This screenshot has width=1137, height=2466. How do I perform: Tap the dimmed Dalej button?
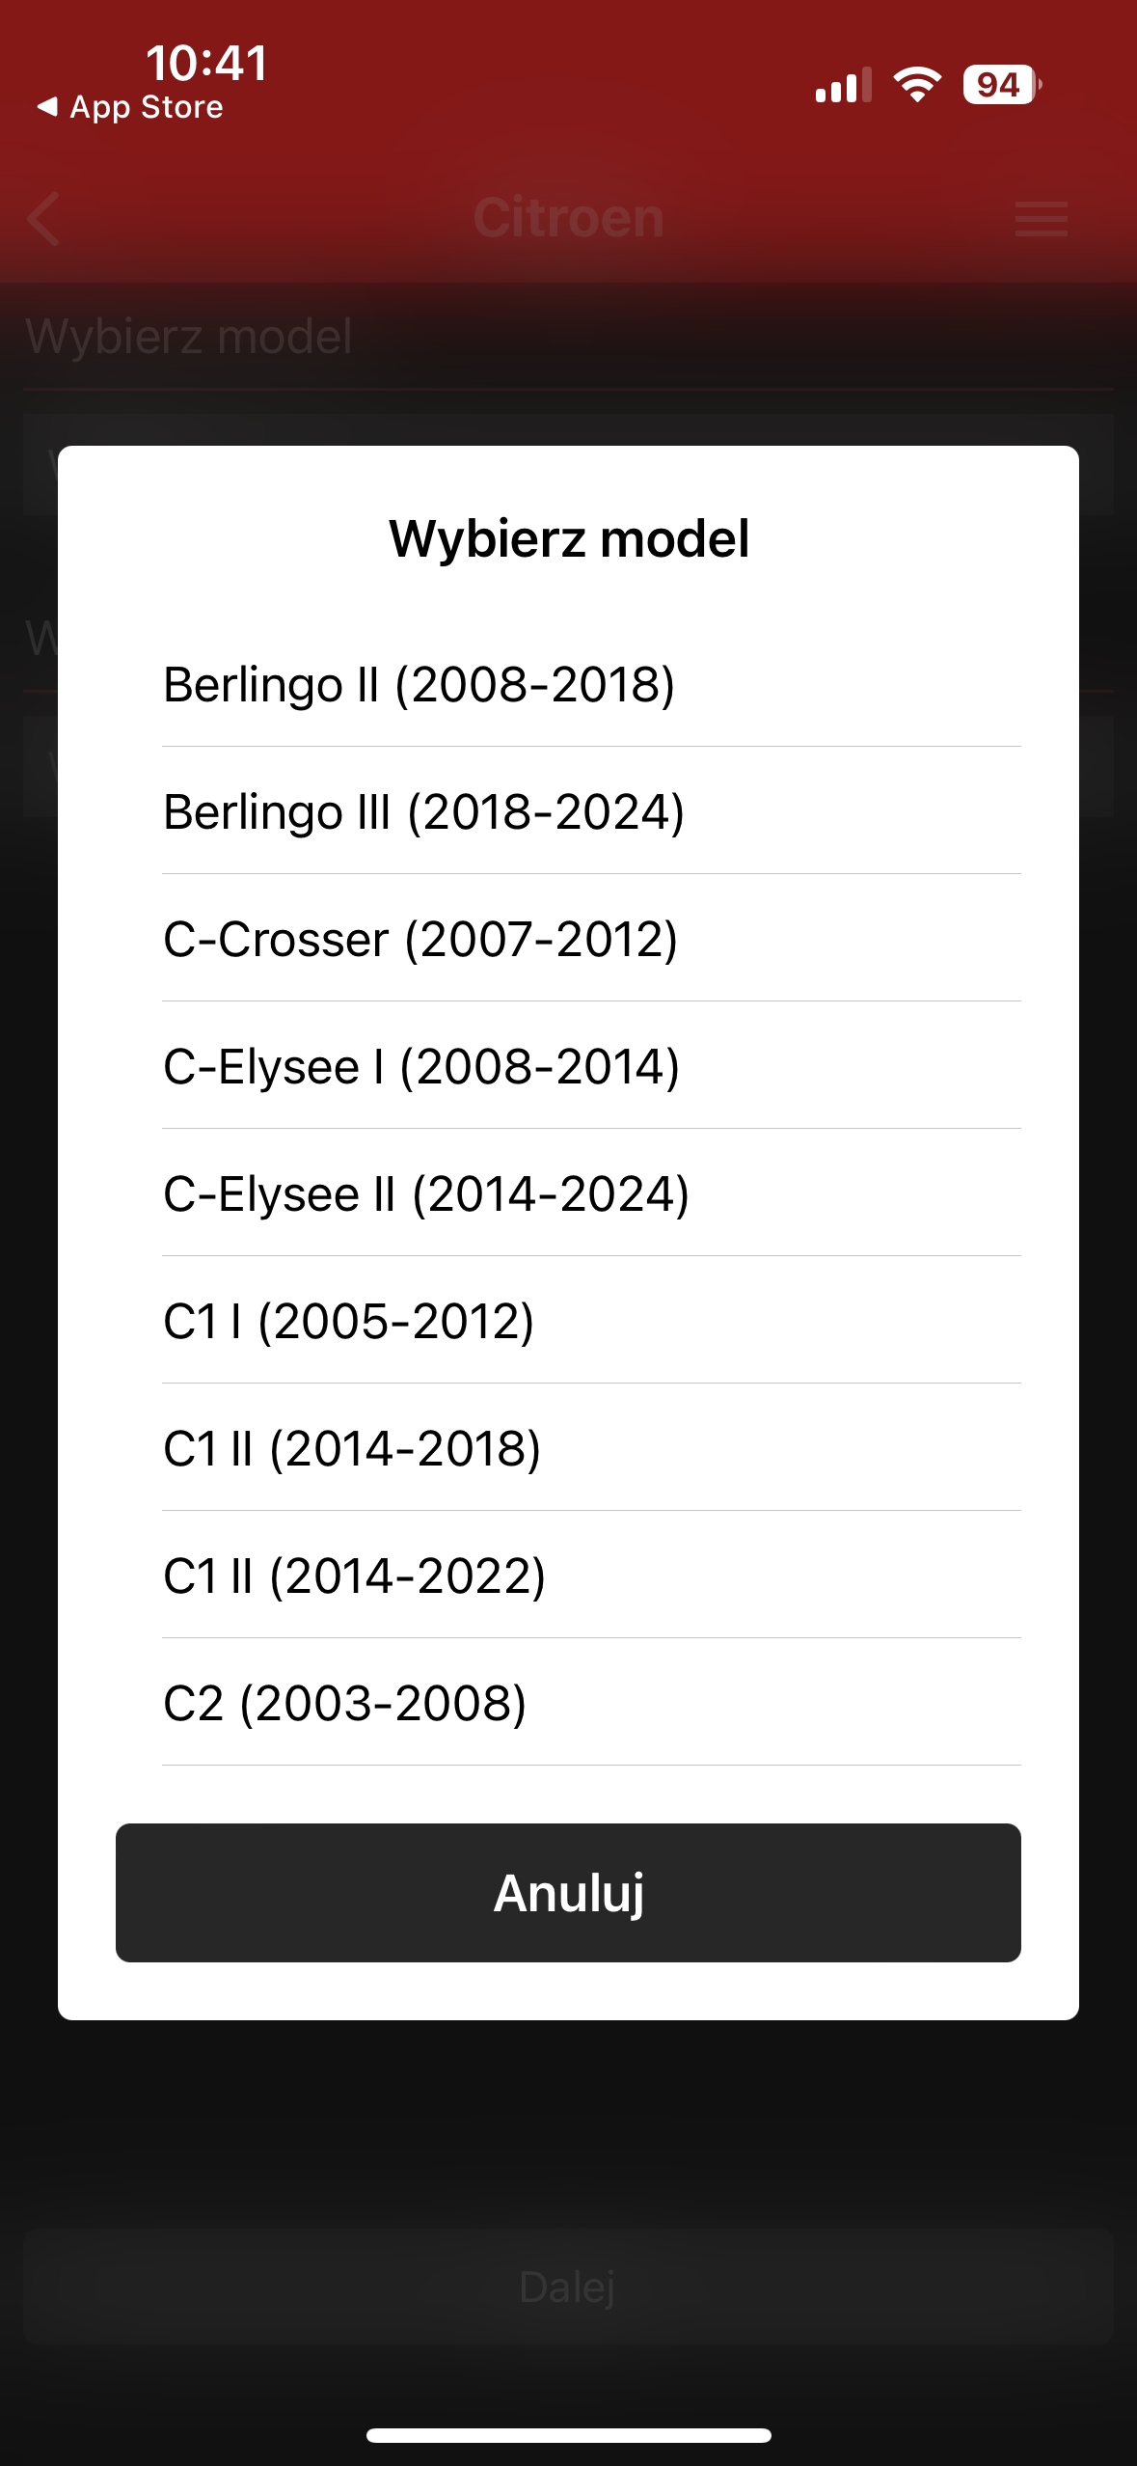pos(568,2287)
